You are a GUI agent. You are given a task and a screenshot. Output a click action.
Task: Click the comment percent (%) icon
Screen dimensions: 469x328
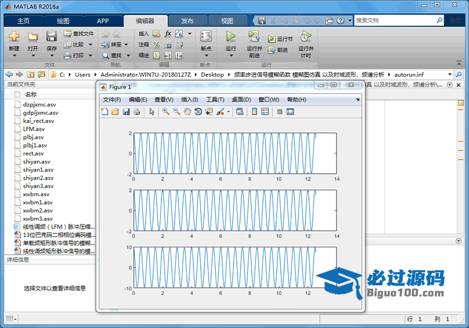(x=156, y=45)
